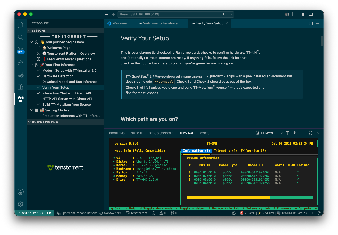Collapse 'Your First Inference' group
The image size is (338, 235).
32,65
